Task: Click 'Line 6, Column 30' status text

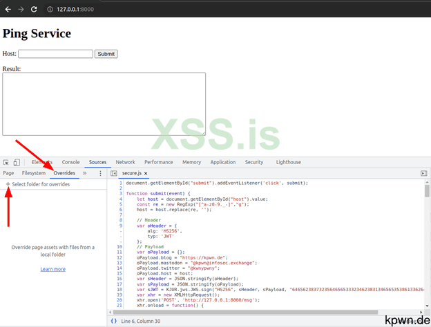Action: tap(140, 321)
